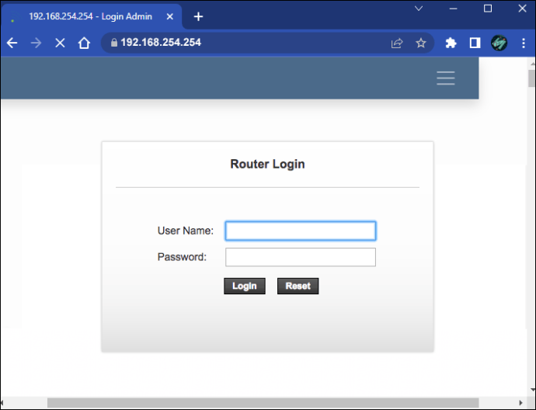Click the scroll right arrow at bottom
Viewport: 536px width, 410px height.
tap(520, 403)
